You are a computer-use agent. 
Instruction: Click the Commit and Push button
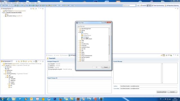pos(161,92)
